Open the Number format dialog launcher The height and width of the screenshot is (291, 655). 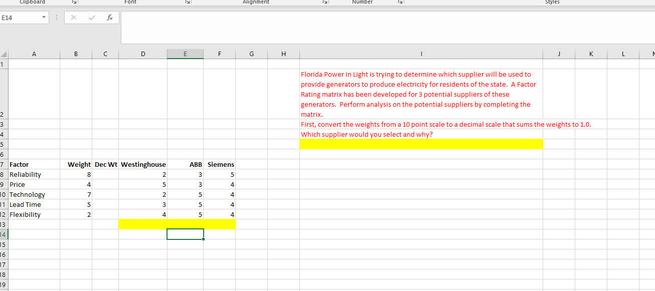[400, 2]
